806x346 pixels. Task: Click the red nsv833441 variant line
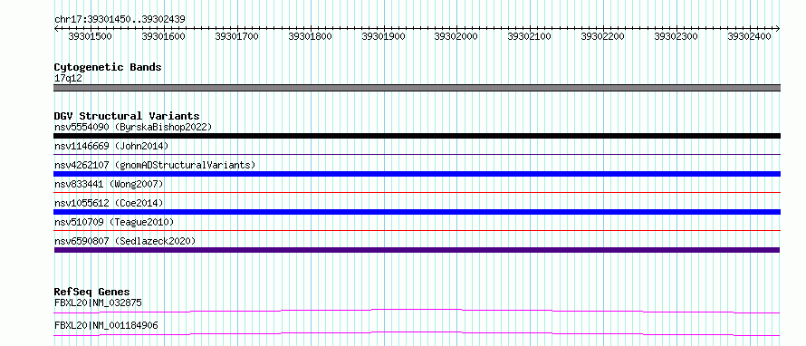coord(417,192)
